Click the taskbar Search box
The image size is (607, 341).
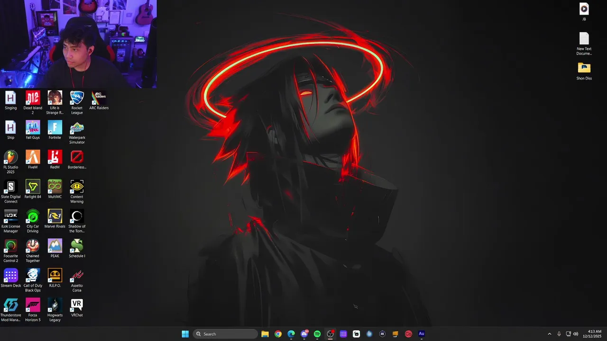point(226,334)
